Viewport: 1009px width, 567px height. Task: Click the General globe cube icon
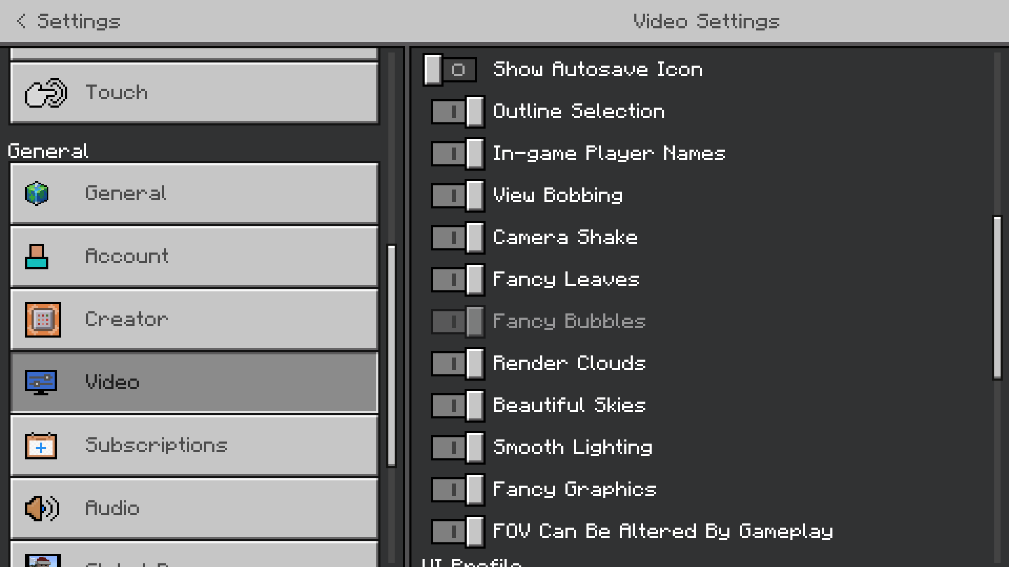click(37, 193)
